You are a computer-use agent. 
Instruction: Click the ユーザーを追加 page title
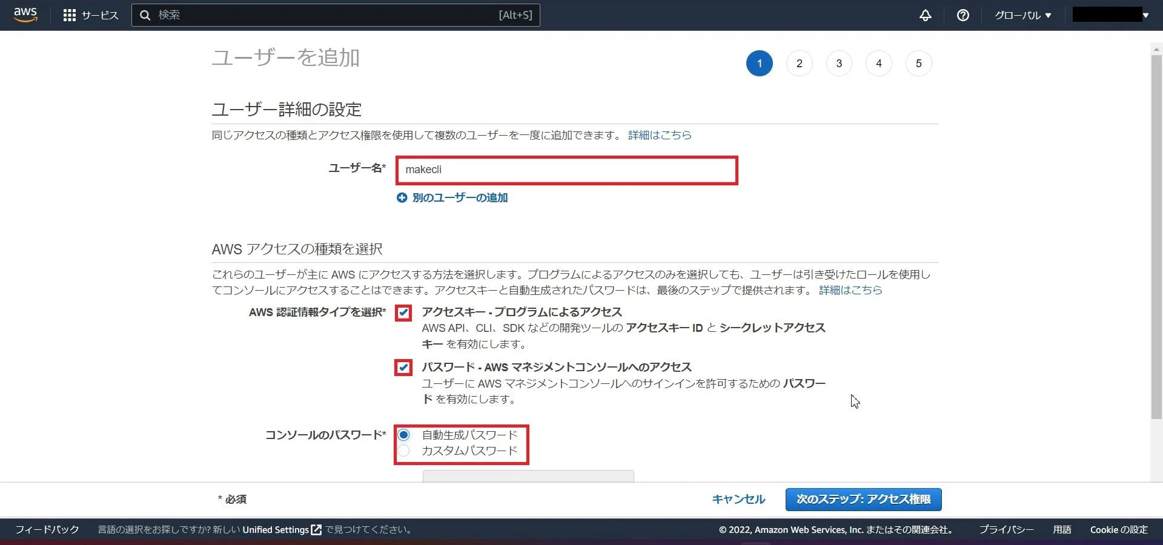coord(285,58)
